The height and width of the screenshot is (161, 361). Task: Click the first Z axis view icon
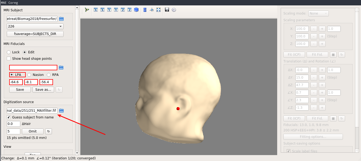pyautogui.click(x=123, y=10)
